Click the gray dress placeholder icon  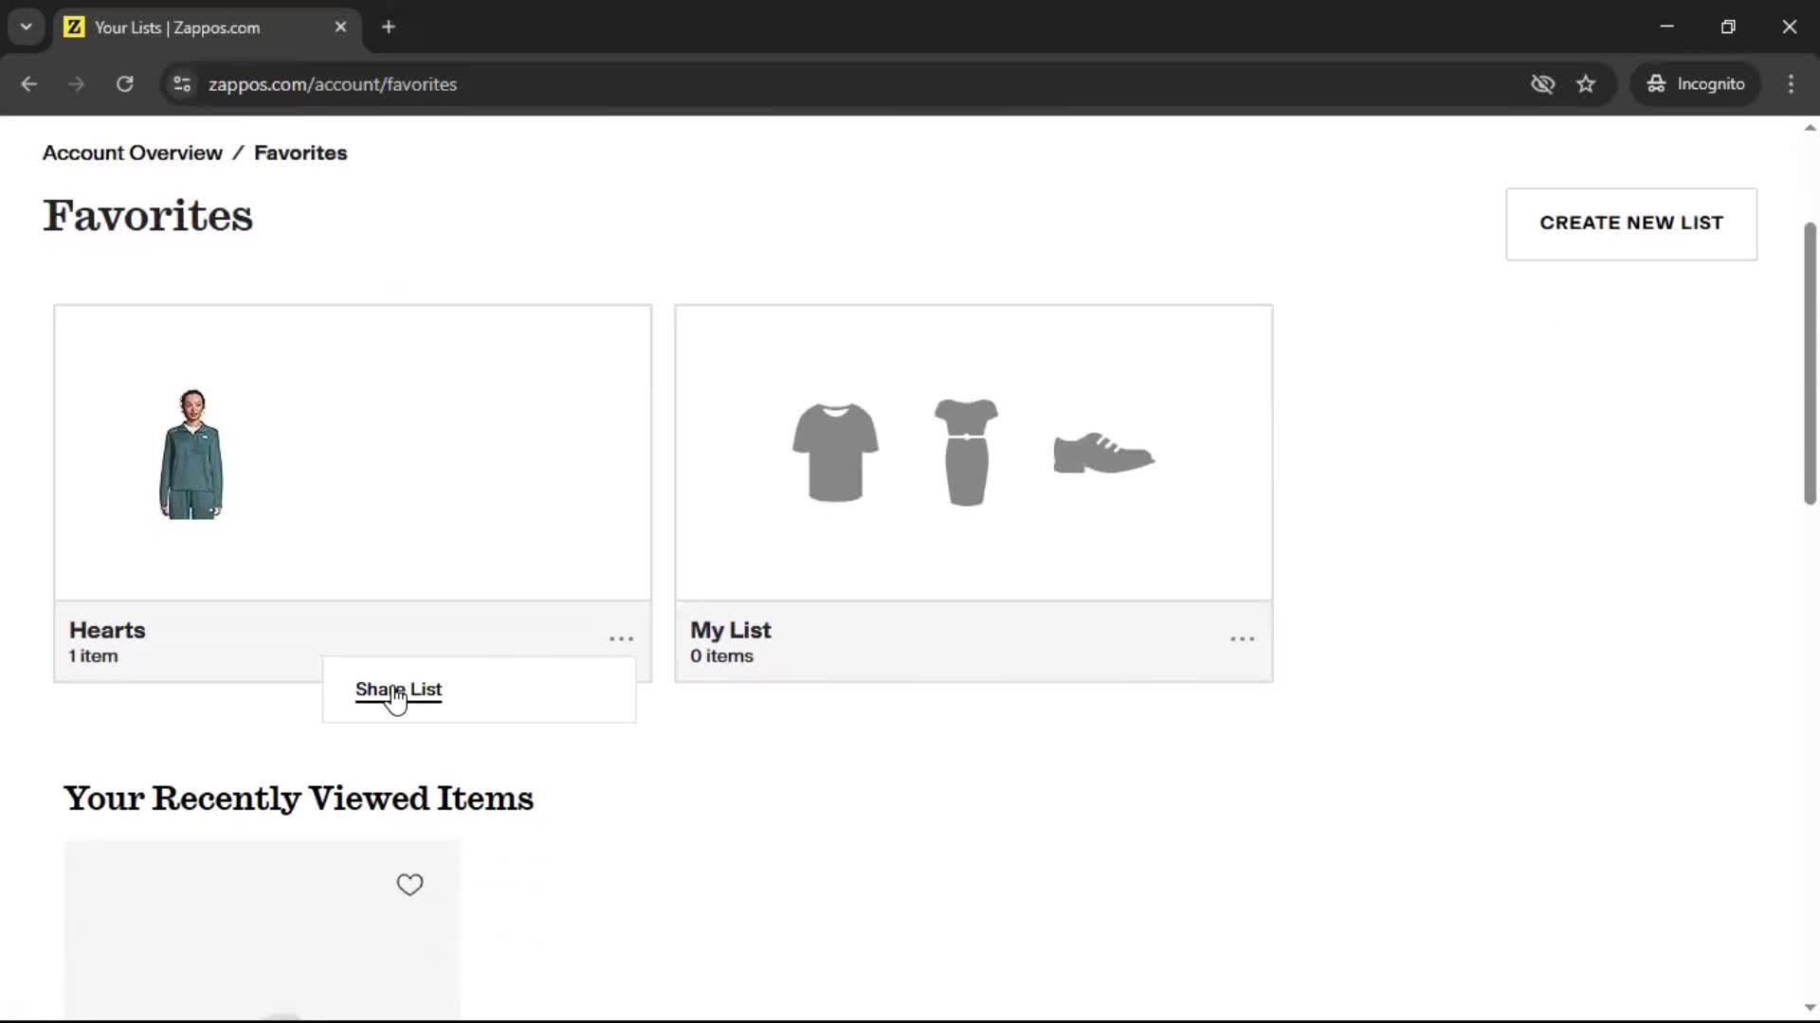coord(966,452)
